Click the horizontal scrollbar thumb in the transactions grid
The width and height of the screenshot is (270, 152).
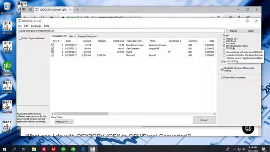81,114
